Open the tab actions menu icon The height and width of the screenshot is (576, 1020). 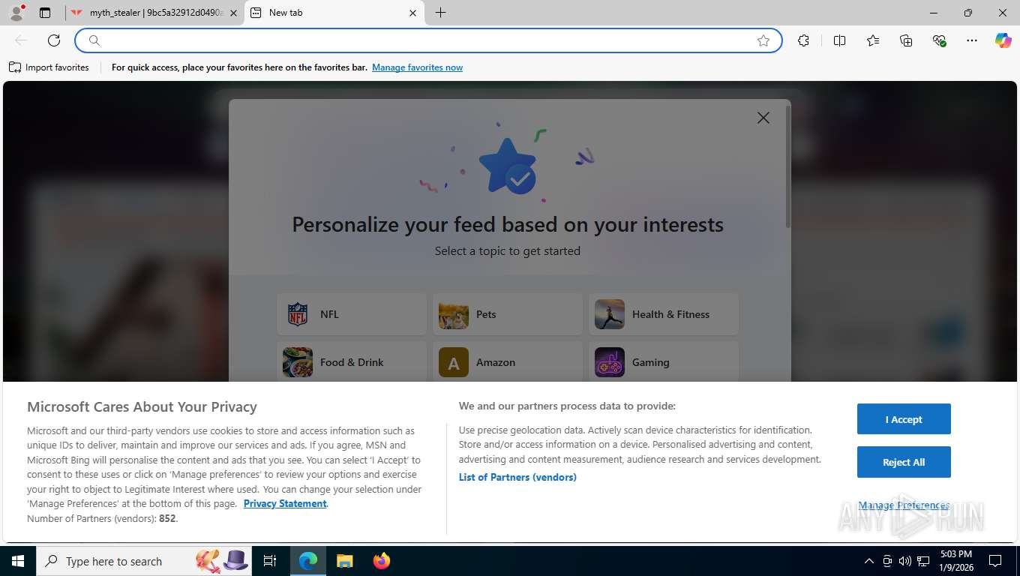45,13
